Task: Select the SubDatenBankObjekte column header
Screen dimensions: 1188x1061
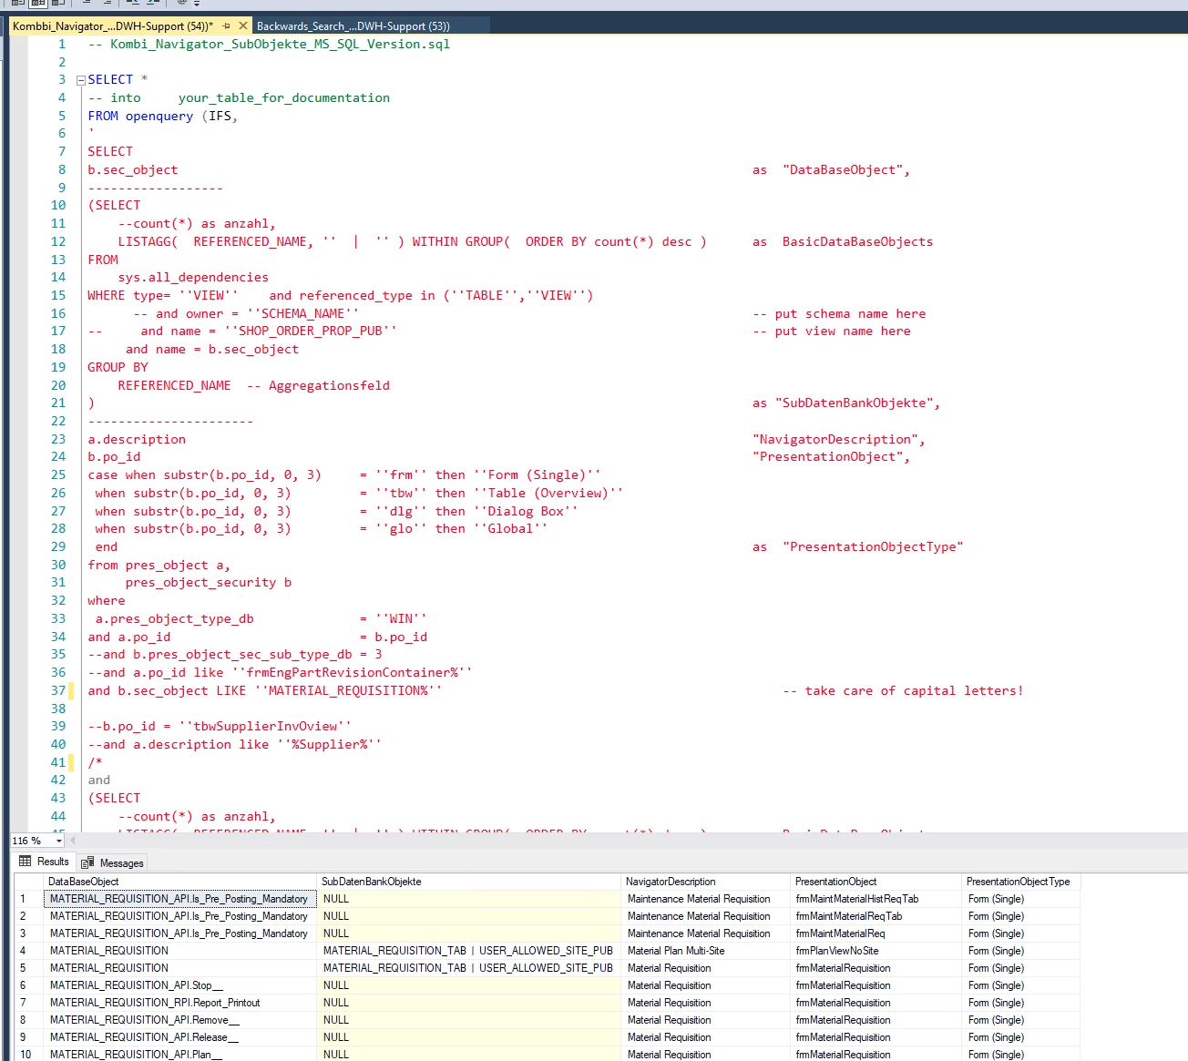Action: click(468, 882)
